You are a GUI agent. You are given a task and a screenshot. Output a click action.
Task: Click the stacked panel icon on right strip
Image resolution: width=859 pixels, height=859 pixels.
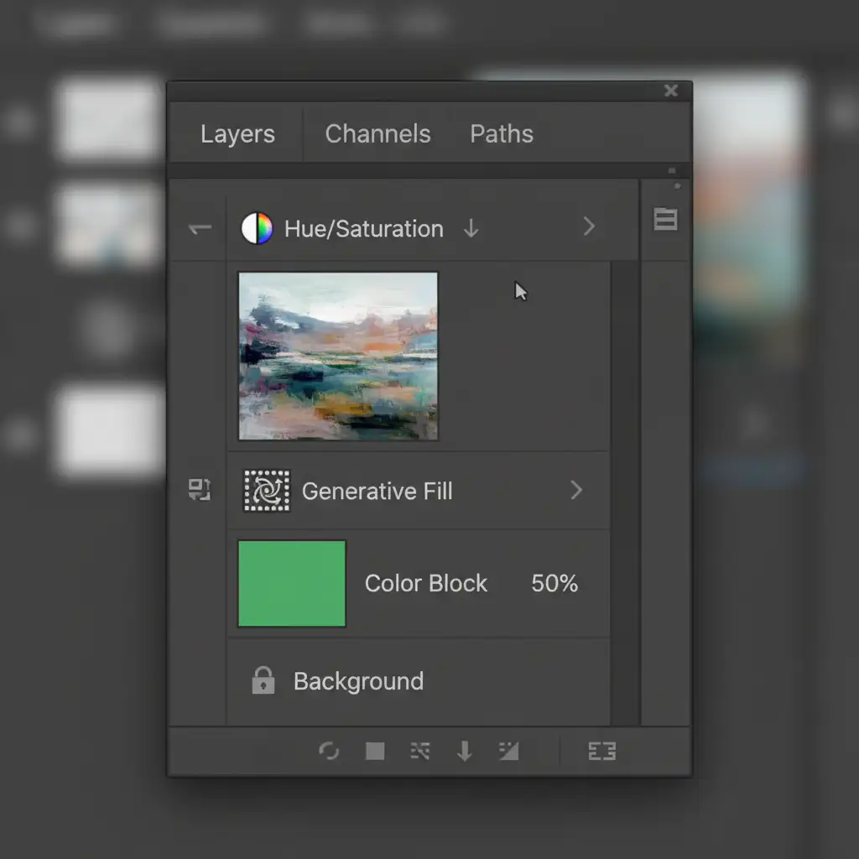665,219
